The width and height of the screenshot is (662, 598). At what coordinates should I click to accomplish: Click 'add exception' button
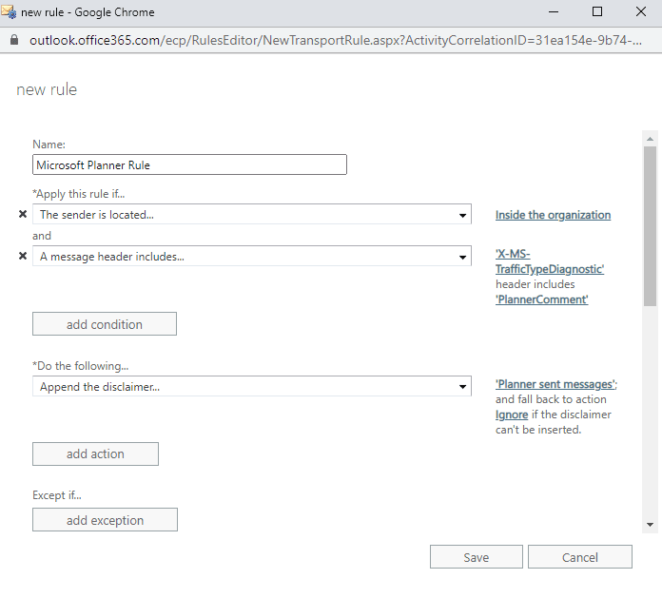(x=105, y=520)
